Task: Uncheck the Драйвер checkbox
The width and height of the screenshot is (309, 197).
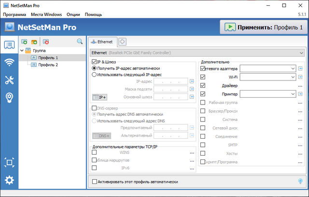Action: tap(203, 85)
